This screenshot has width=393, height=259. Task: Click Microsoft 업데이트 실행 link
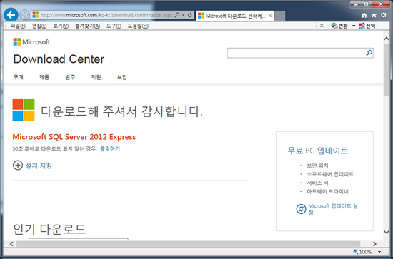(x=333, y=209)
